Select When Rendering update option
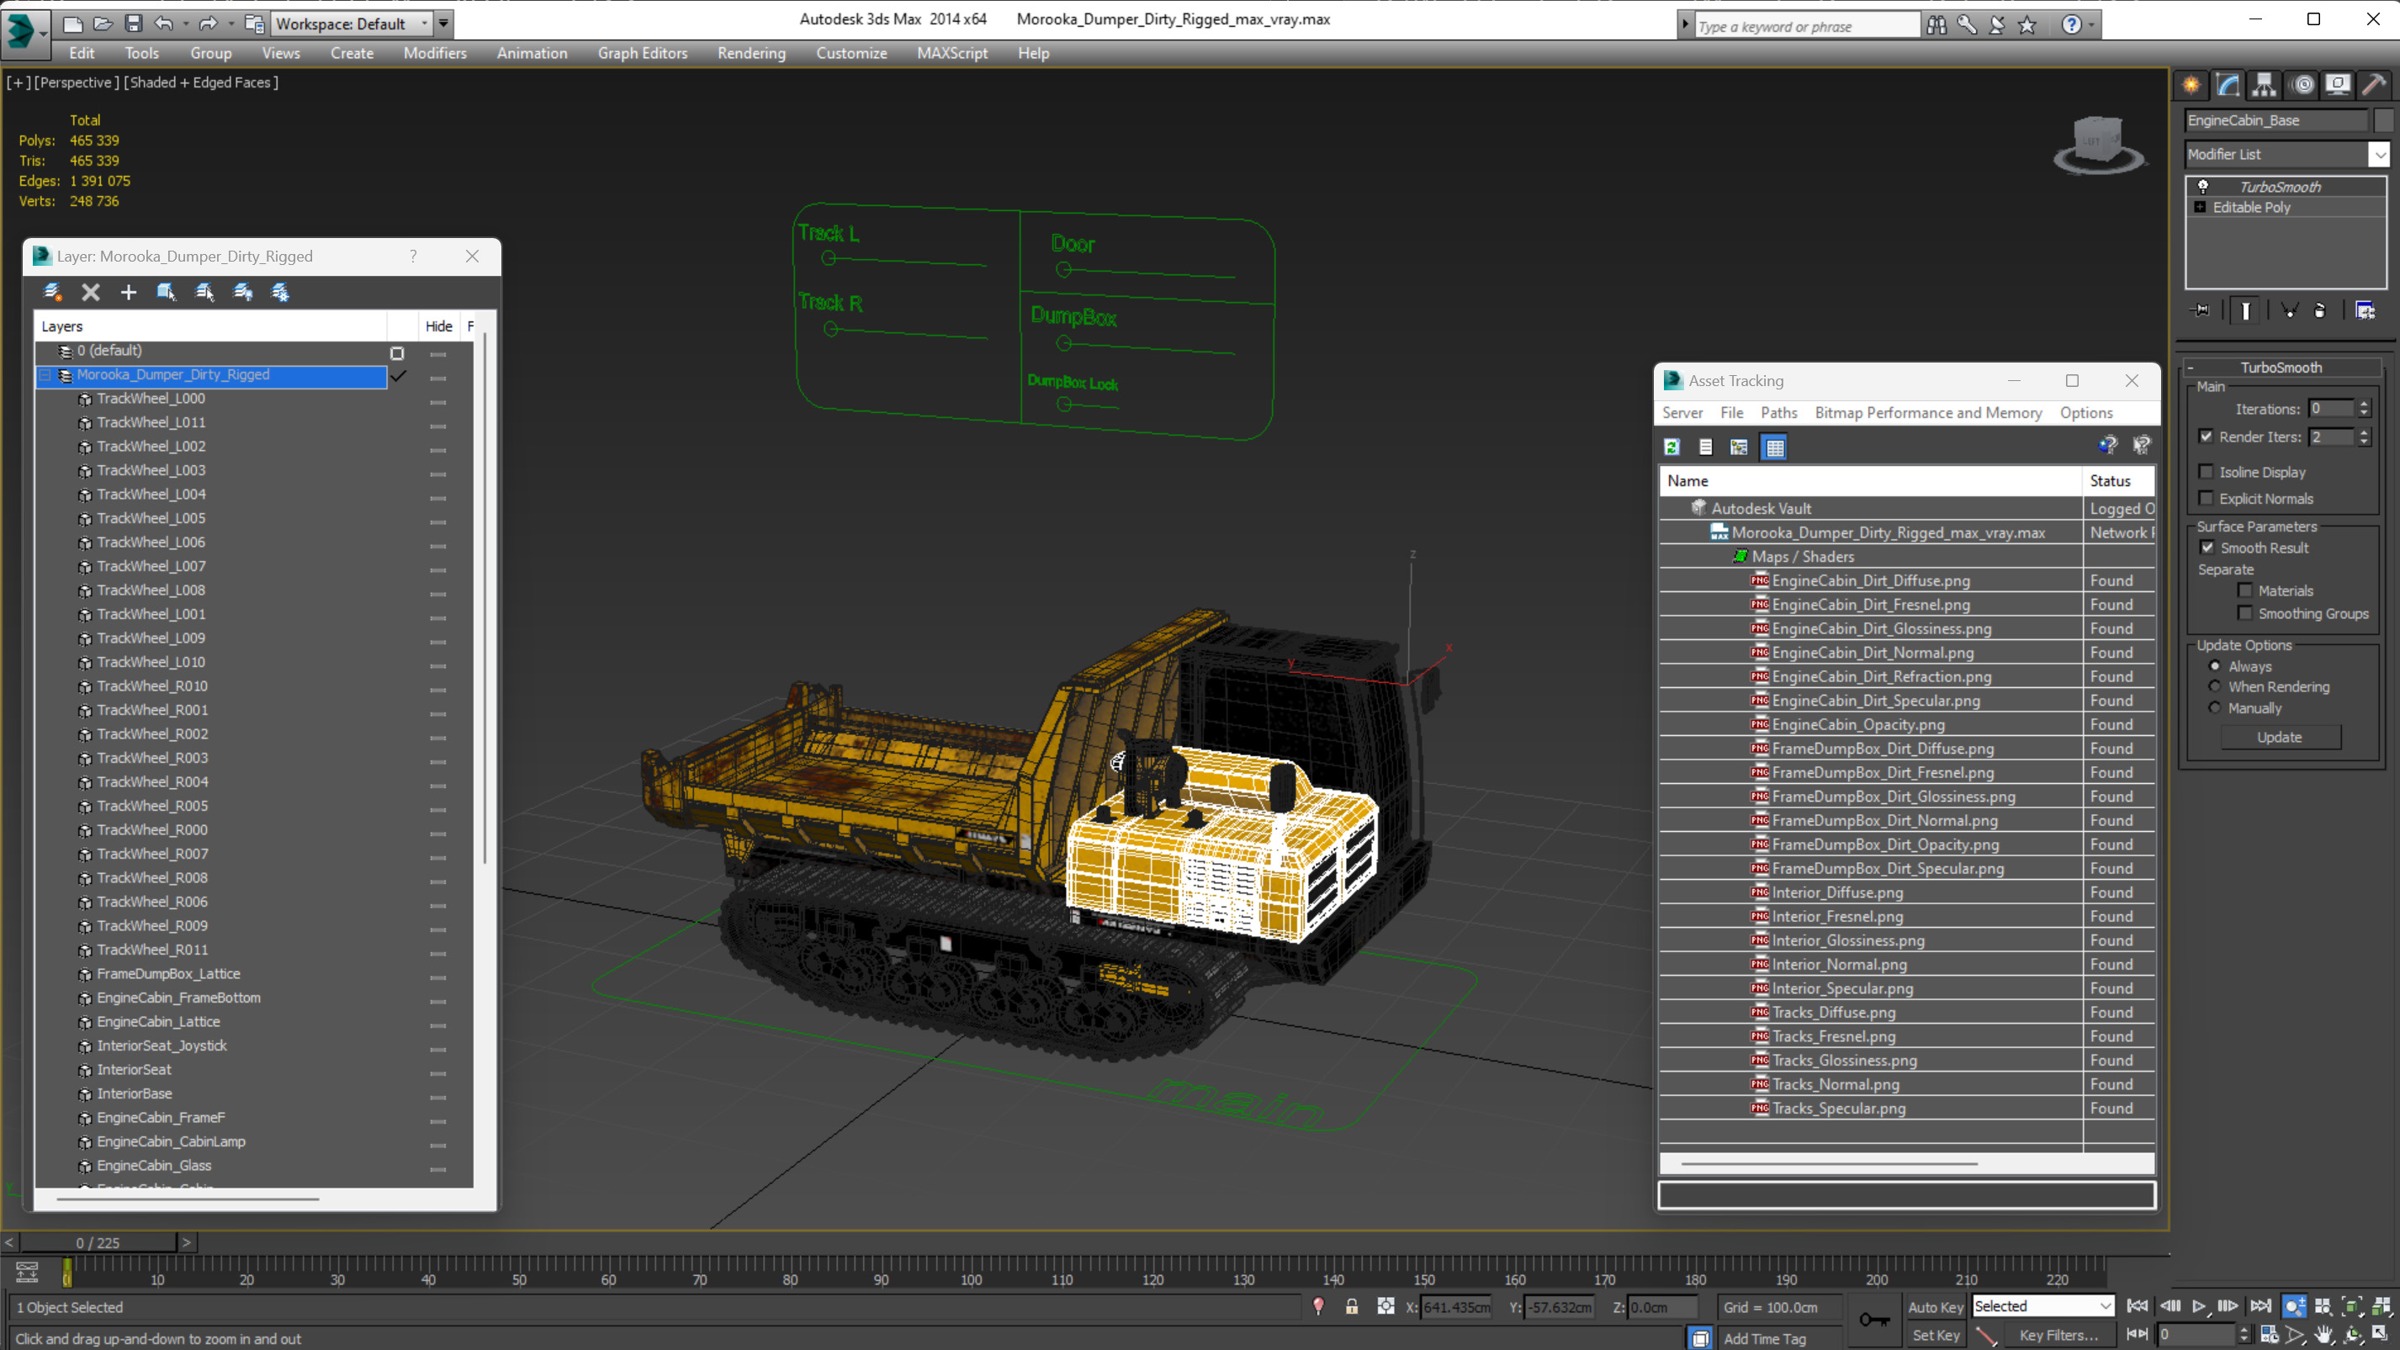The image size is (2400, 1350). coord(2215,686)
